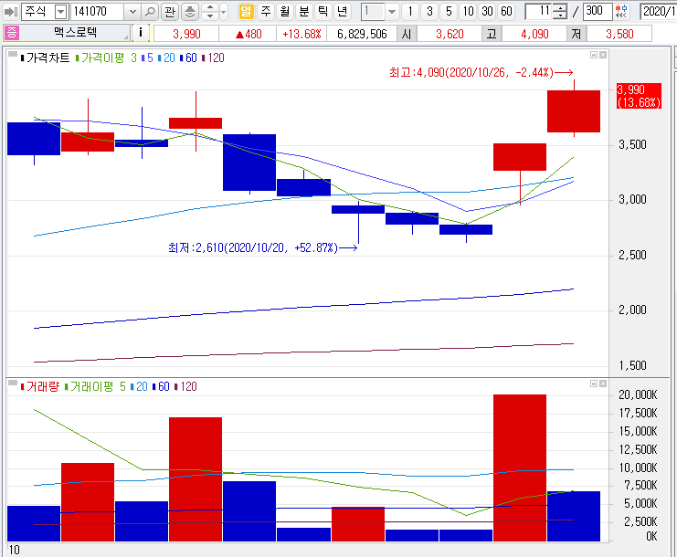
Task: Toggle the 20-day price moving average legend
Action: point(166,58)
